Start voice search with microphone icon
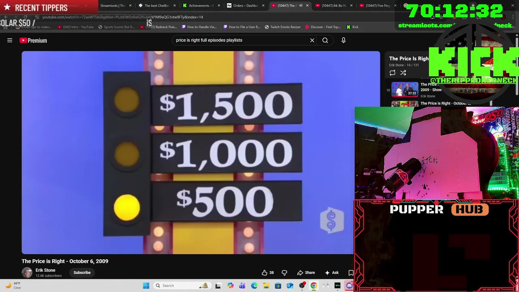 343,40
